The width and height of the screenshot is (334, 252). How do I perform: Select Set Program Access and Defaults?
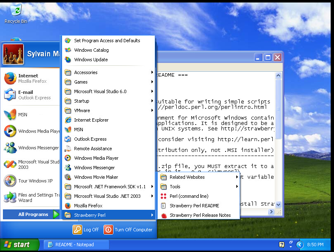tap(107, 41)
